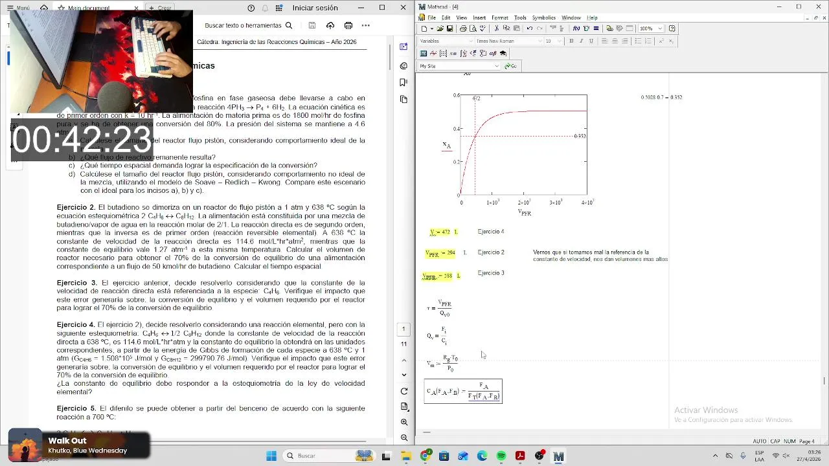Image resolution: width=829 pixels, height=466 pixels.
Task: Expand the Times New Roman font dropdown
Action: pos(540,41)
